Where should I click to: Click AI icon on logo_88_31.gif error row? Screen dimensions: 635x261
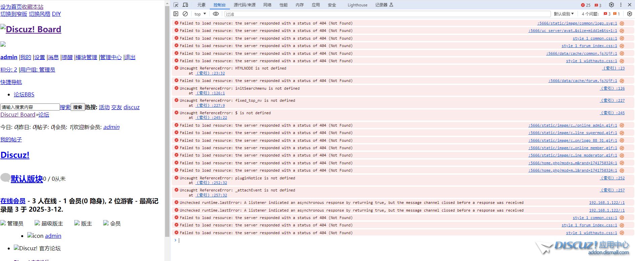(622, 140)
